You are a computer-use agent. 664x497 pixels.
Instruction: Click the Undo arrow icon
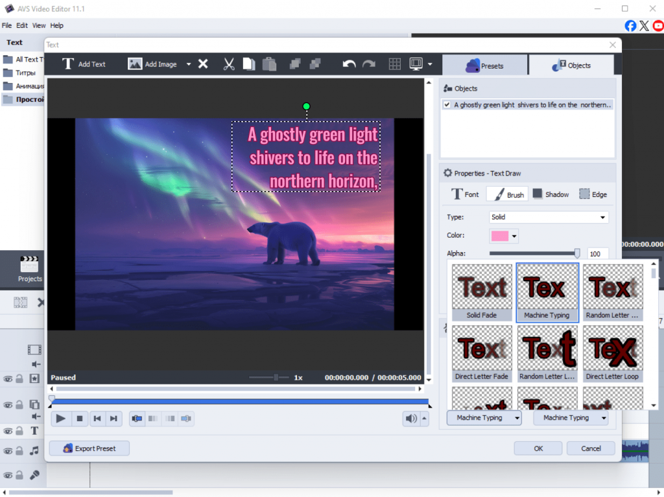pos(349,64)
